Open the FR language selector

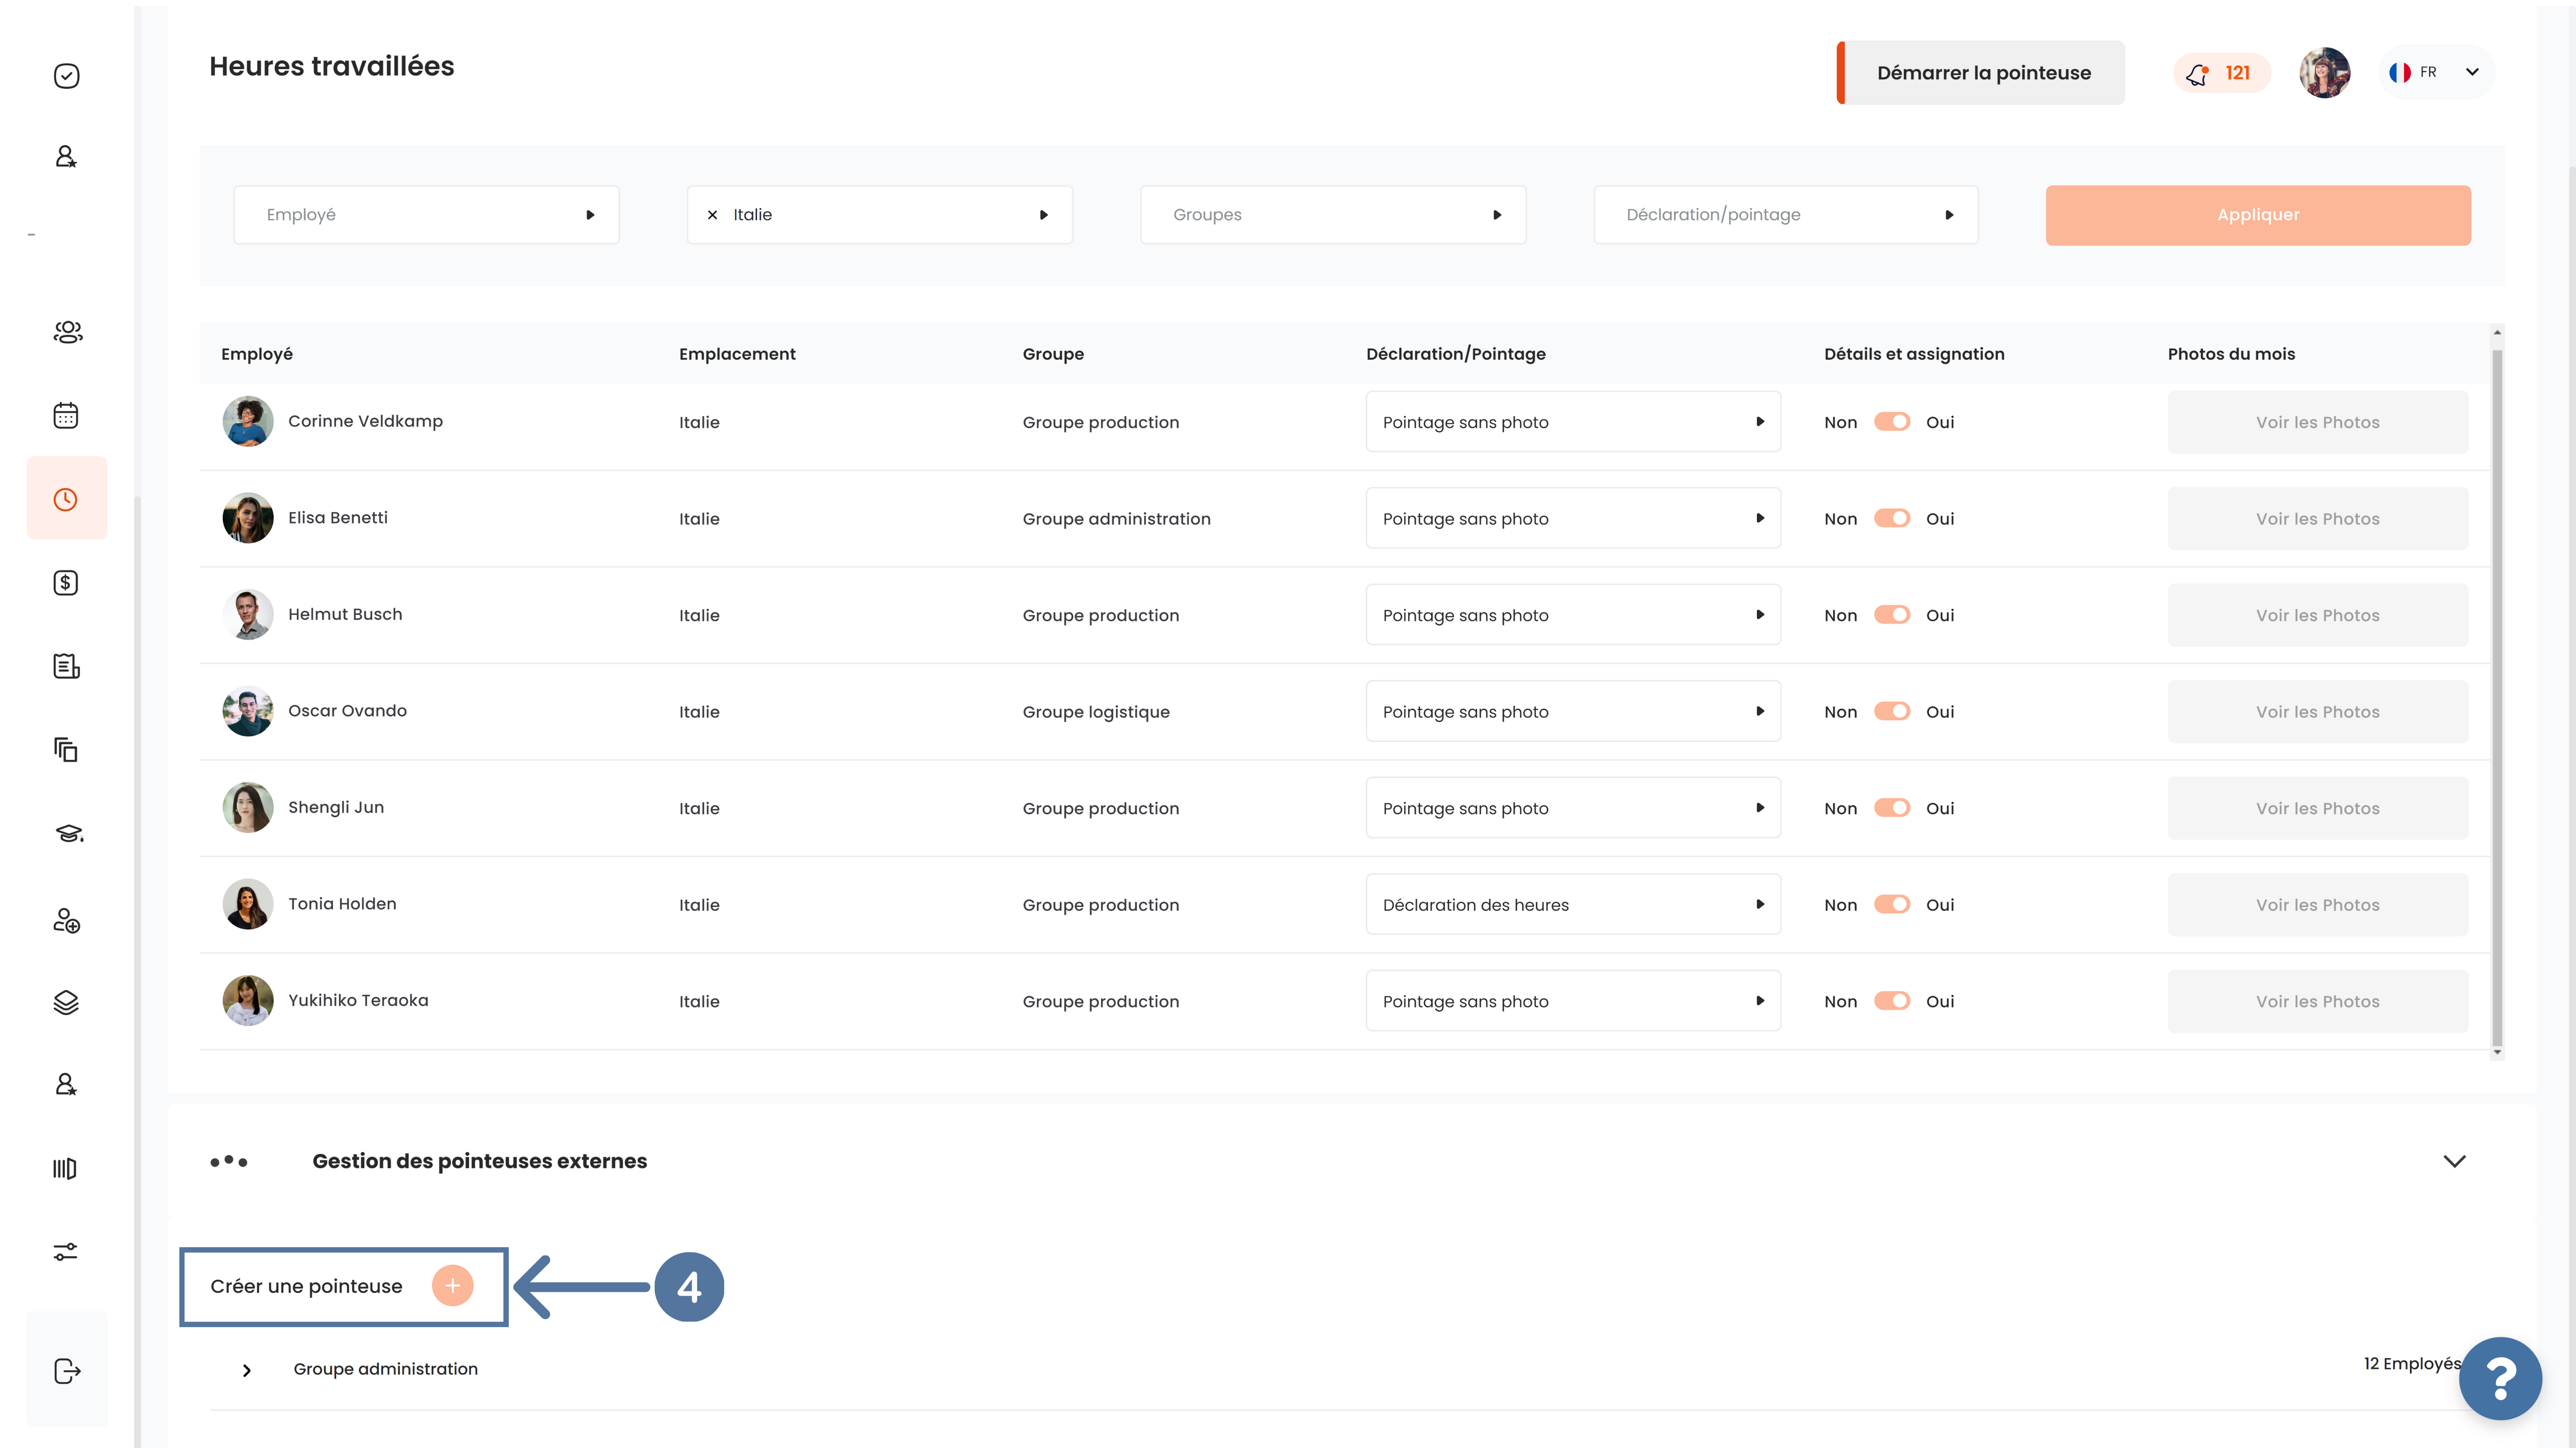pos(2435,72)
